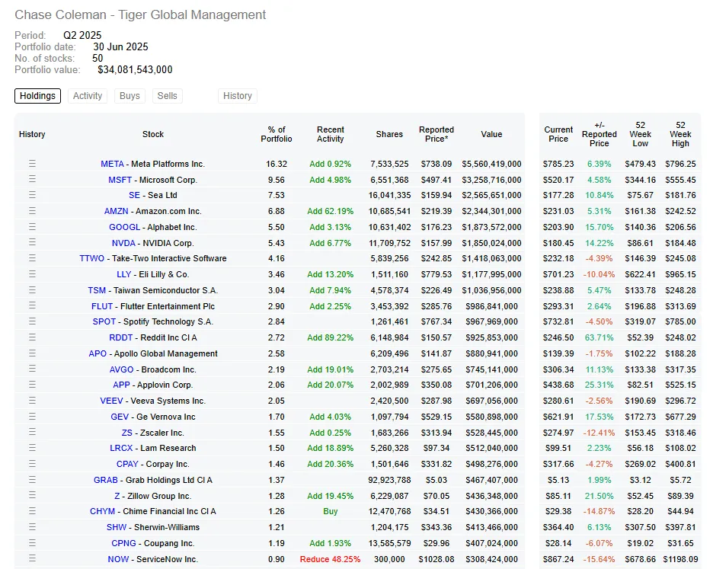
Task: Click the 'Add 89.22%' activity cell
Action: point(330,337)
